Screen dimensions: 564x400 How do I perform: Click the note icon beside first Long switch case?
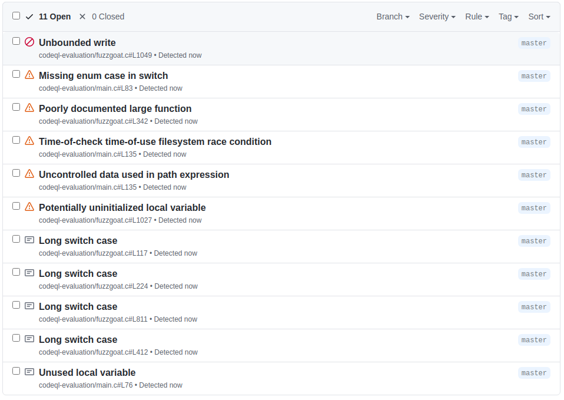(29, 240)
